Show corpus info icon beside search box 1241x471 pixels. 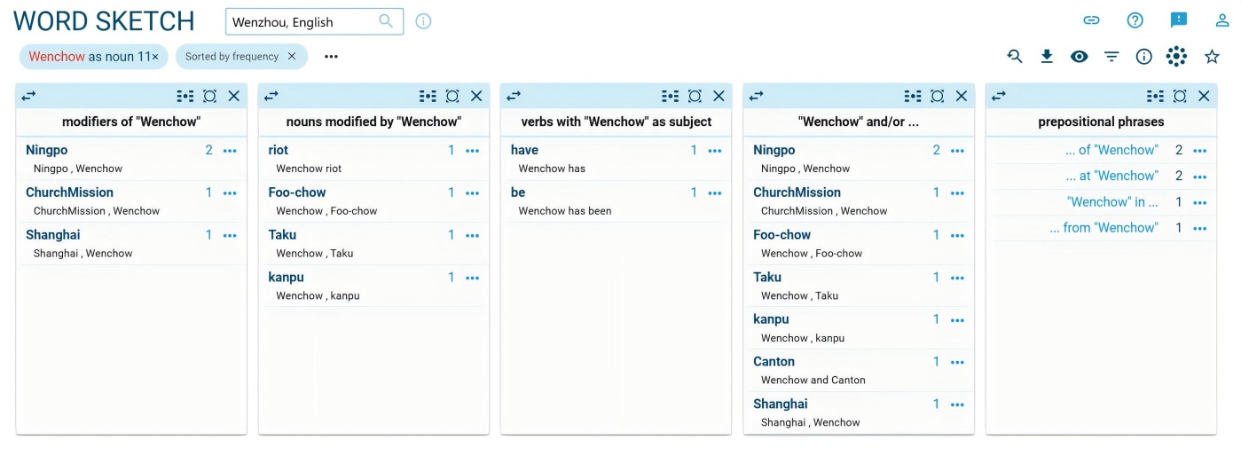423,21
